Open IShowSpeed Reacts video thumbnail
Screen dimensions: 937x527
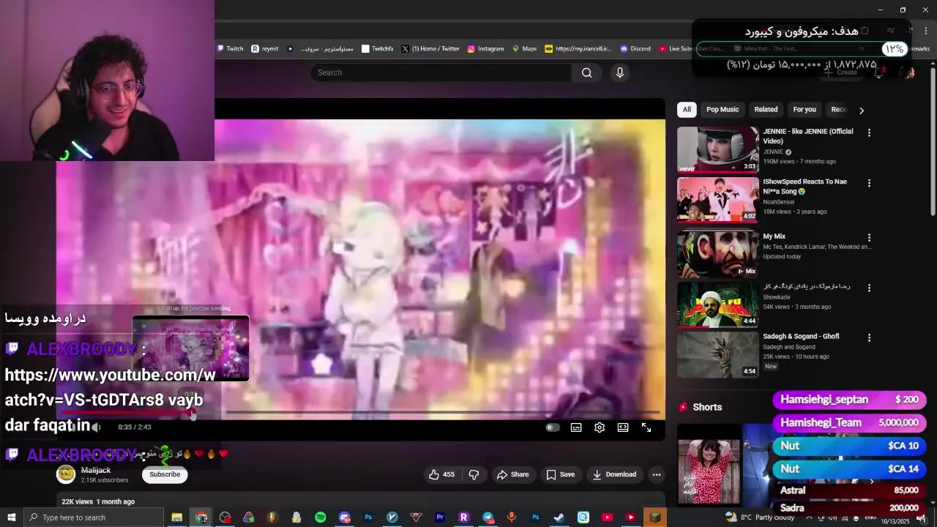717,199
